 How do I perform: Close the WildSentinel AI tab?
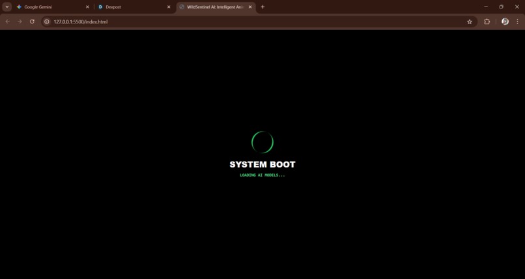coord(249,7)
